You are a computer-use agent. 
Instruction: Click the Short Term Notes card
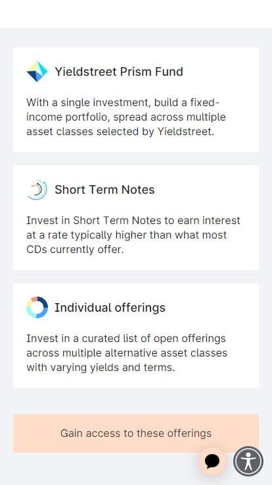tap(136, 217)
